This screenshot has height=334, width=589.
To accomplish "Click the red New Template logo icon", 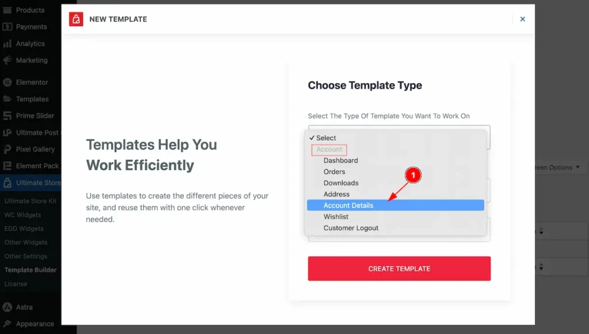I will point(76,19).
